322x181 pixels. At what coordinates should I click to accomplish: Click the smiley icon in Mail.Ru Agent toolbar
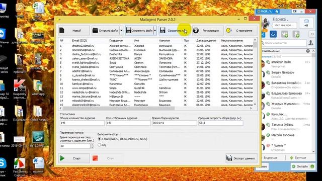point(273,34)
